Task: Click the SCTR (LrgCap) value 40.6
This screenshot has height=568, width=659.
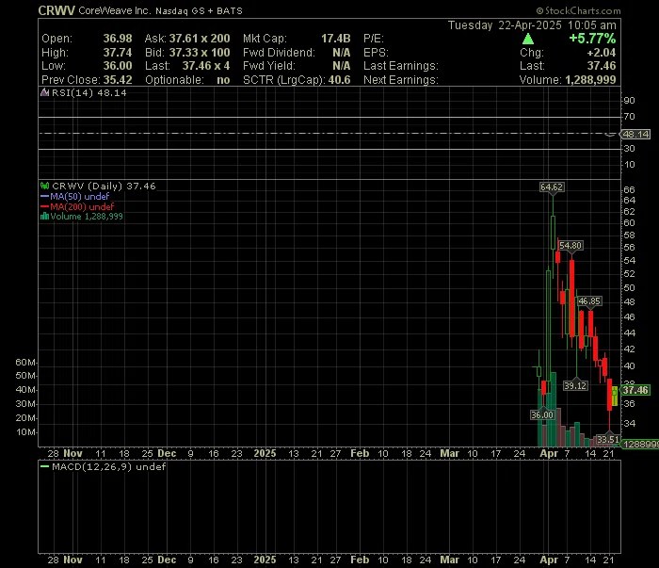Action: click(x=339, y=79)
